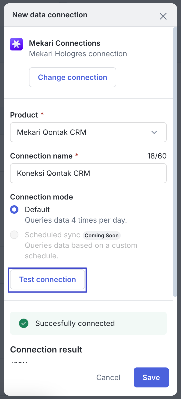Click the dialog's vertical scrollbar
The width and height of the screenshot is (181, 399).
(175, 158)
